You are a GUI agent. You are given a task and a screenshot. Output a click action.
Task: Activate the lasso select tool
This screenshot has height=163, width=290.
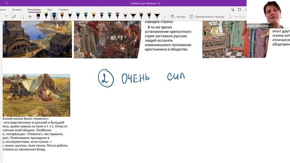point(22,17)
